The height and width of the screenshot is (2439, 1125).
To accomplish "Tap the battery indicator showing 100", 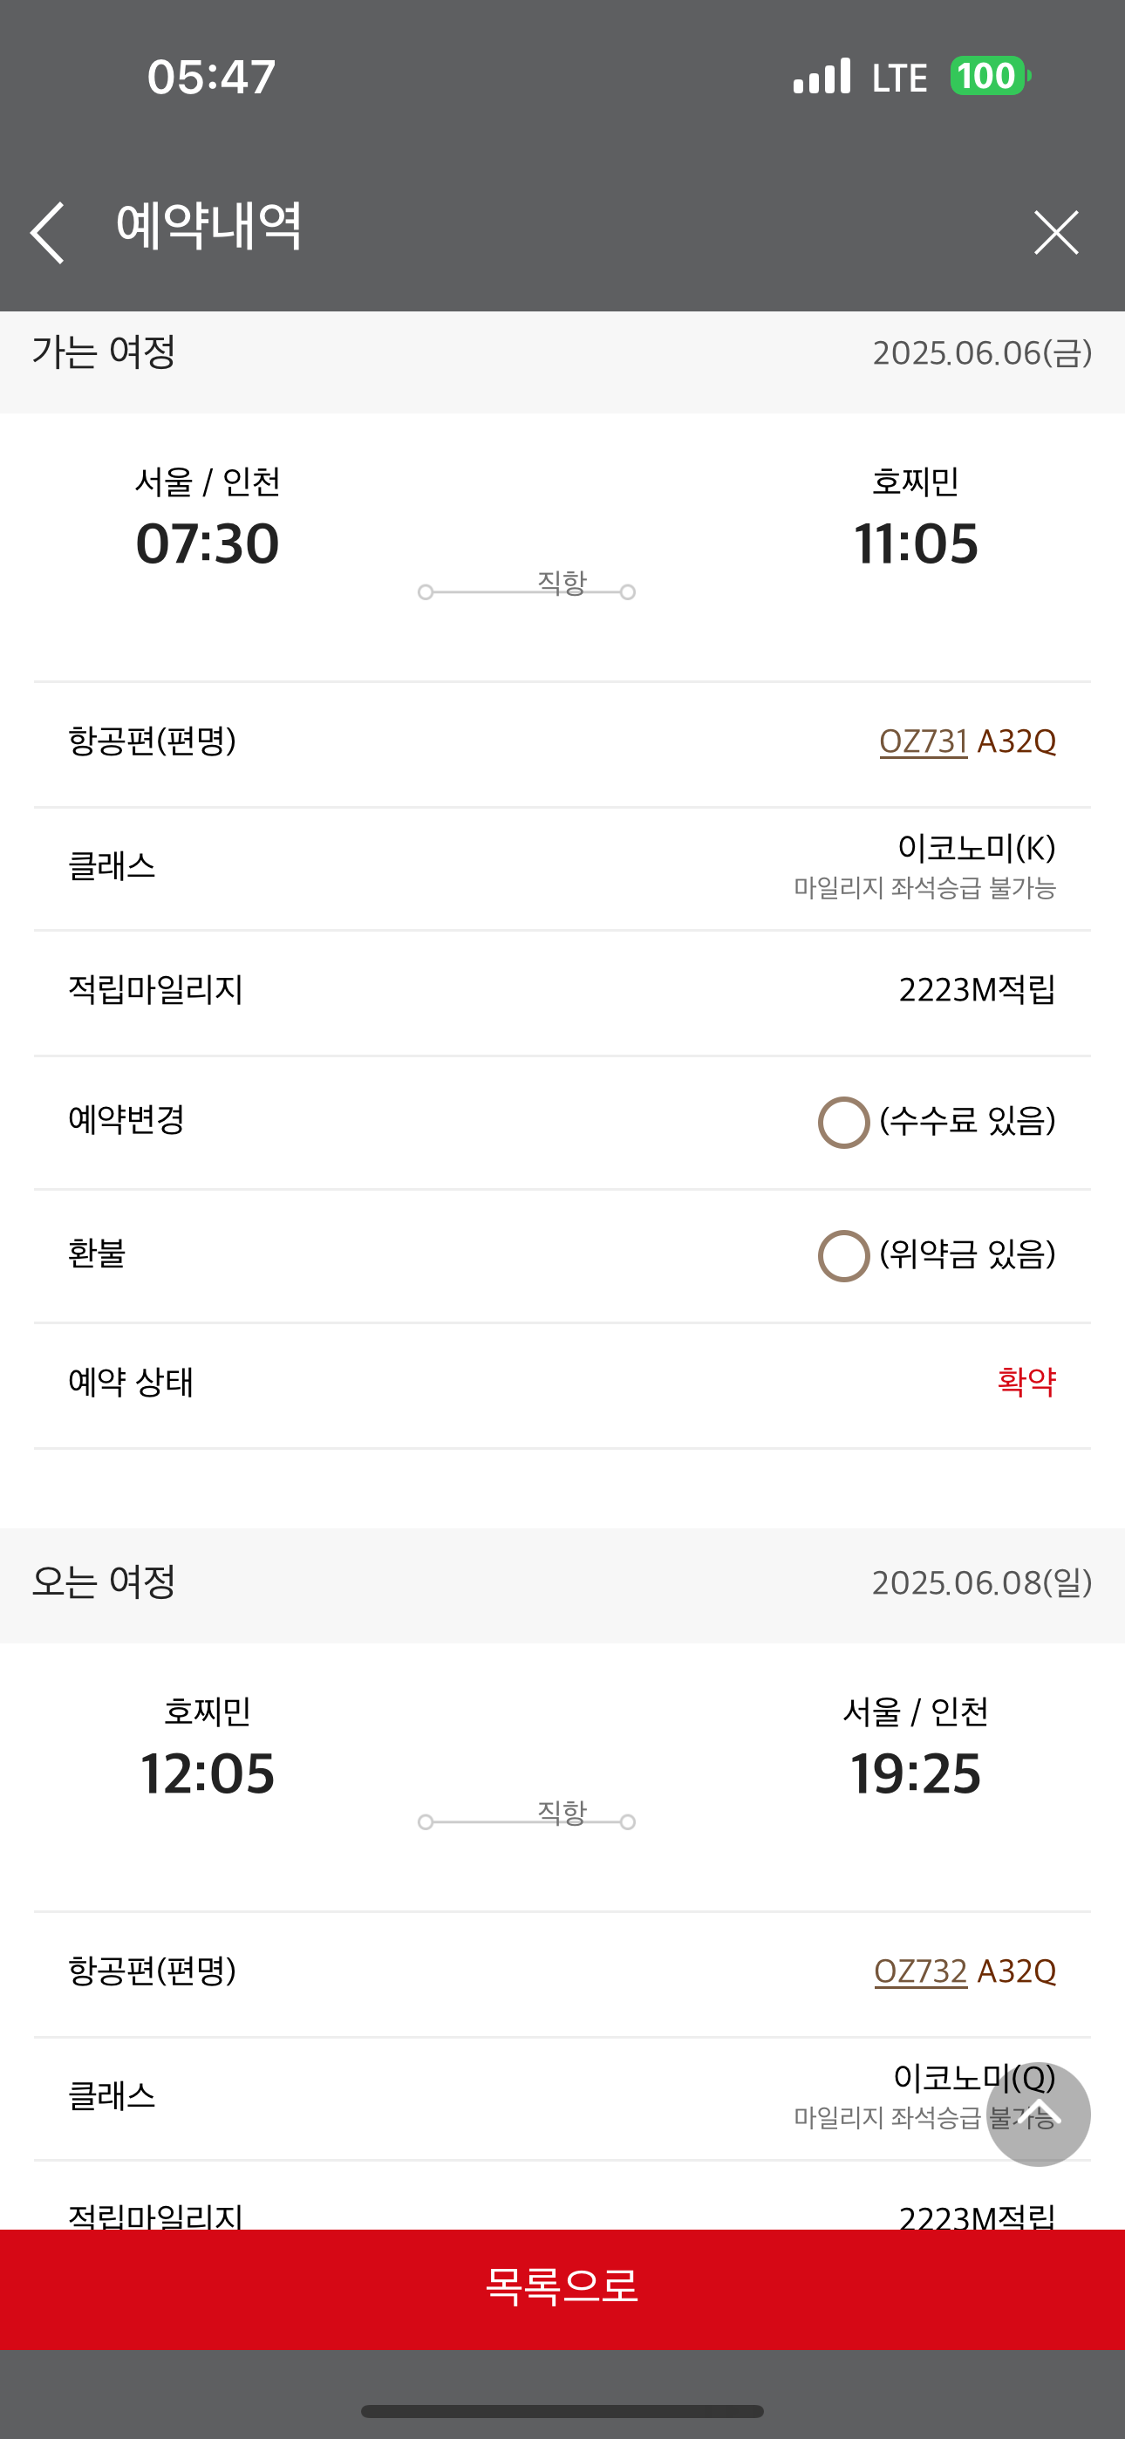I will pos(990,77).
